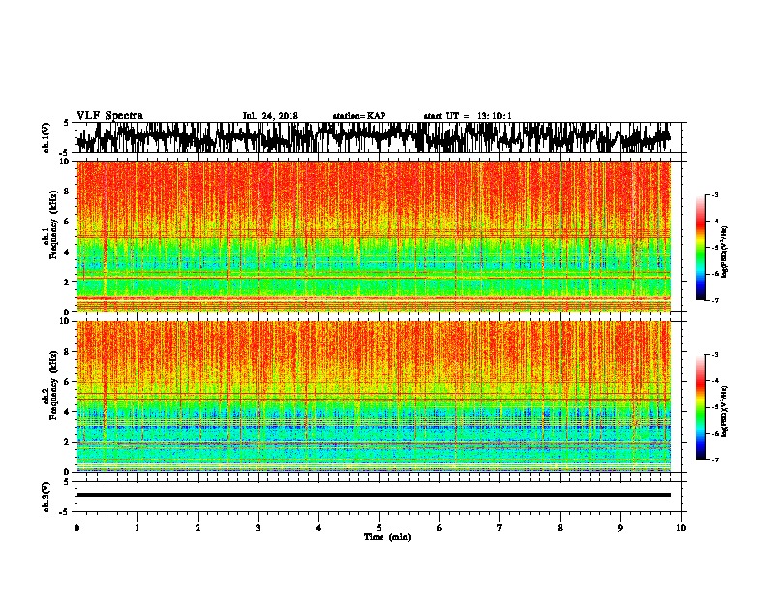The width and height of the screenshot is (767, 592).
Task: Click the "VLF Spectra" title text
Action: point(109,116)
